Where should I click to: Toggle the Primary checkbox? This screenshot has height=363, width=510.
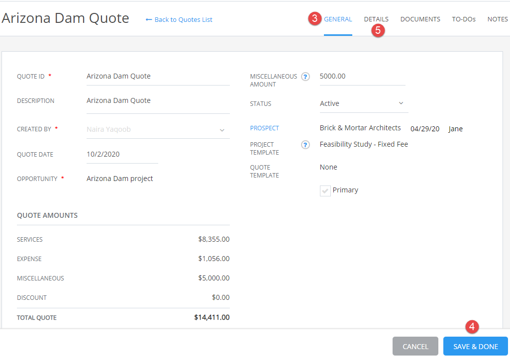[x=325, y=191]
